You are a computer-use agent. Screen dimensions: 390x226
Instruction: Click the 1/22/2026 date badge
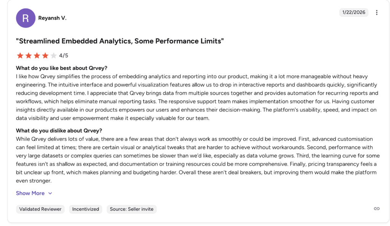[353, 13]
